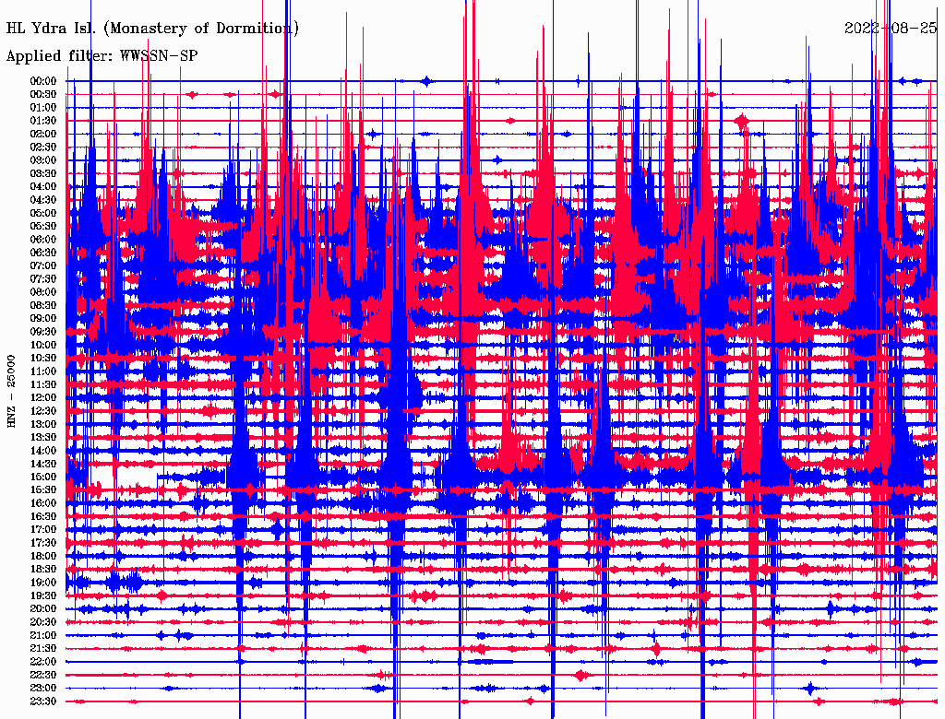Select the 13:30 time label
This screenshot has width=945, height=719.
tap(43, 438)
